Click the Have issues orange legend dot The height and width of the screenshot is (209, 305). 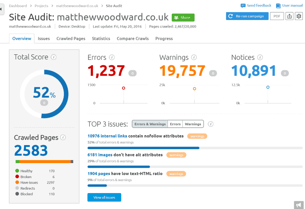tap(17, 182)
